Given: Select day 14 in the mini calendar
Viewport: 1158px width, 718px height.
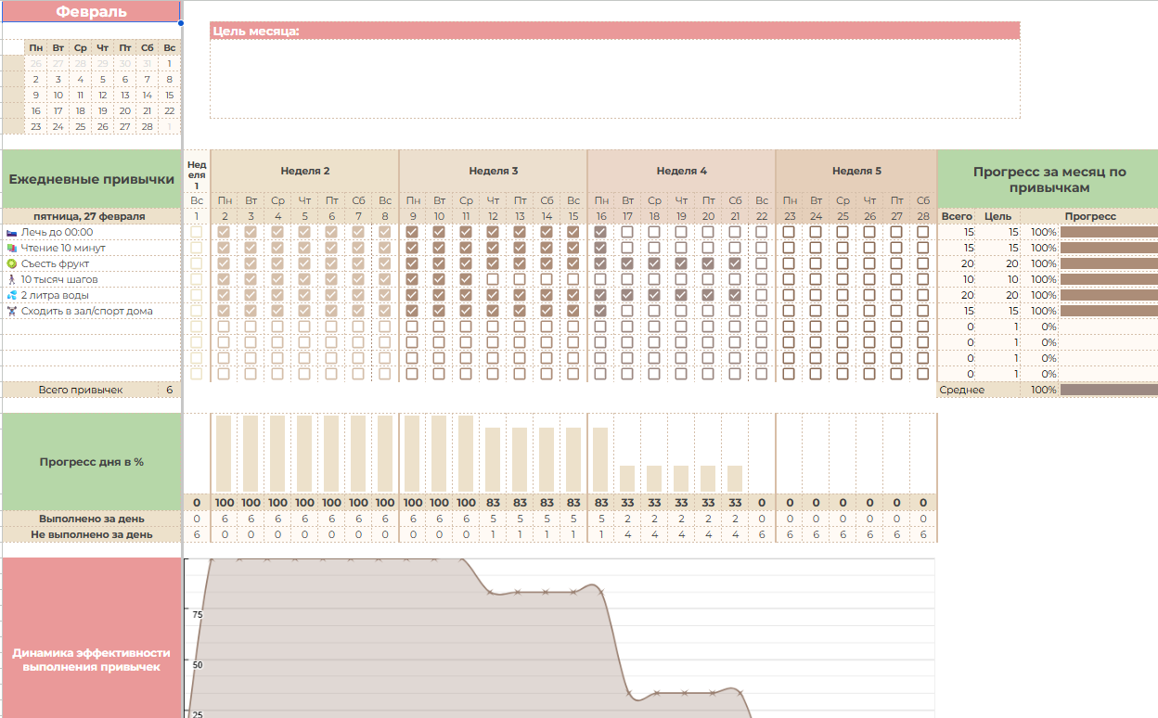Looking at the screenshot, I should (x=147, y=95).
